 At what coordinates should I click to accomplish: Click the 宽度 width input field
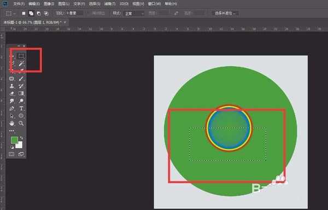coord(164,13)
